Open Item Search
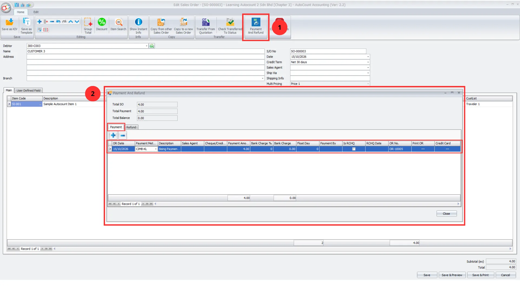Viewport: 520px width, 292px height. [x=118, y=25]
